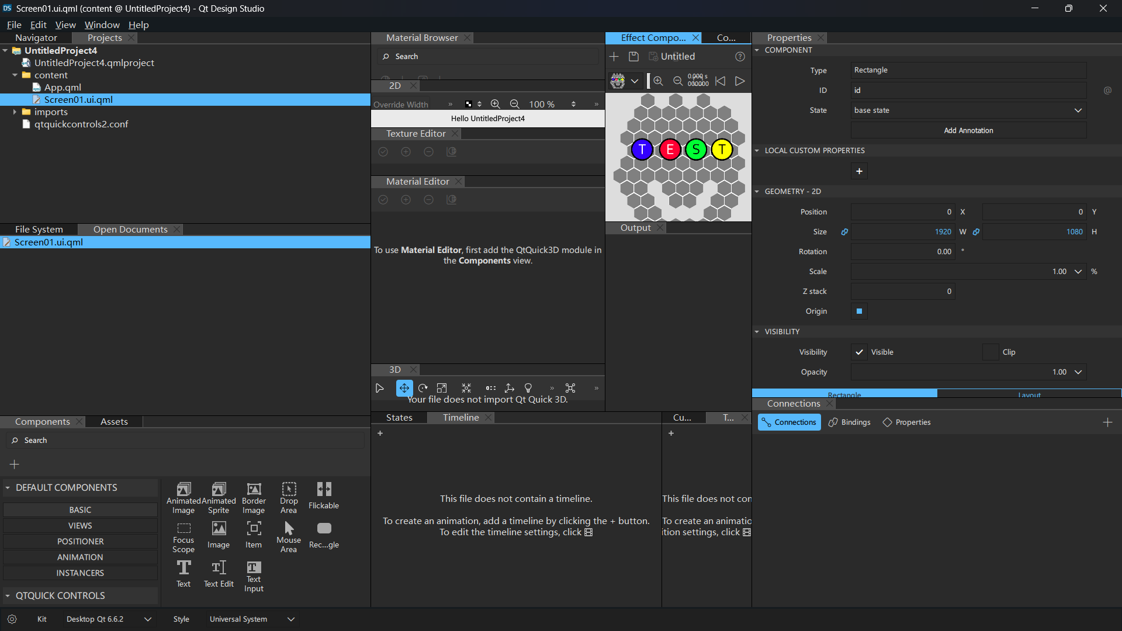Click the Fit Selected icon in 3D toolbar
The width and height of the screenshot is (1122, 631).
coord(466,388)
